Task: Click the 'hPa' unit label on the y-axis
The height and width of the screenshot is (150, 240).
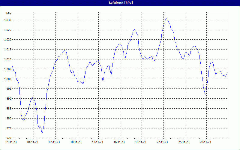Action: coord(9,13)
